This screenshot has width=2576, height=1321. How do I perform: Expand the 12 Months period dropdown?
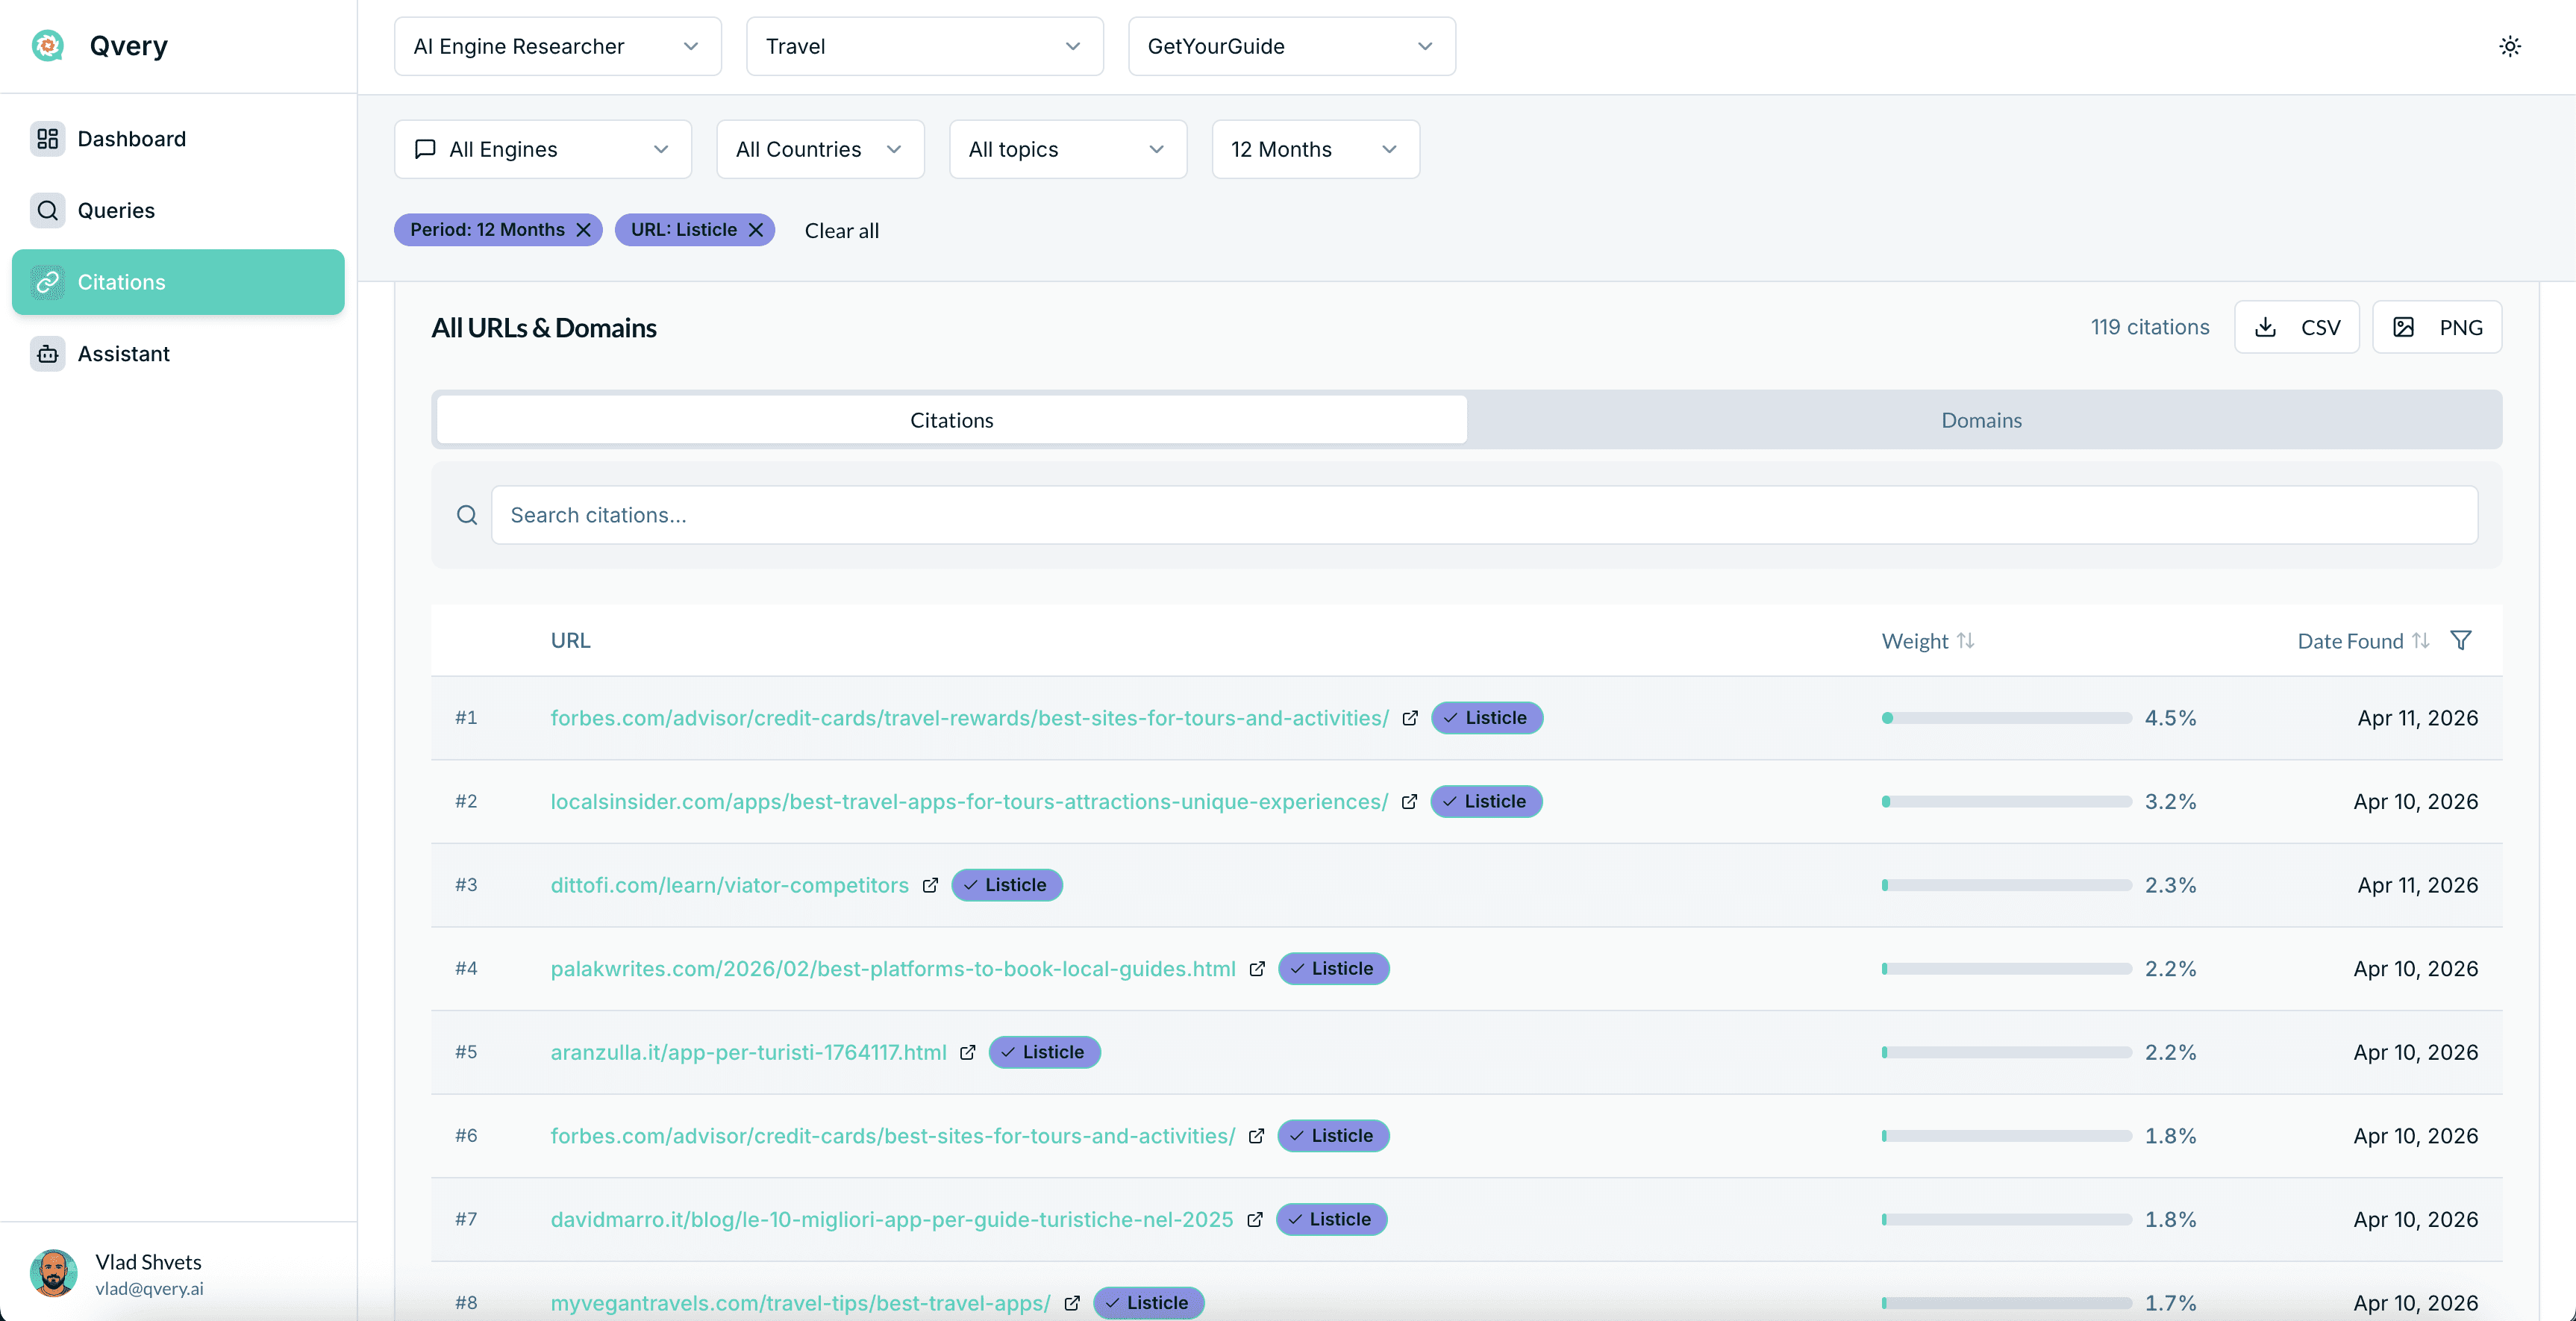(1316, 149)
